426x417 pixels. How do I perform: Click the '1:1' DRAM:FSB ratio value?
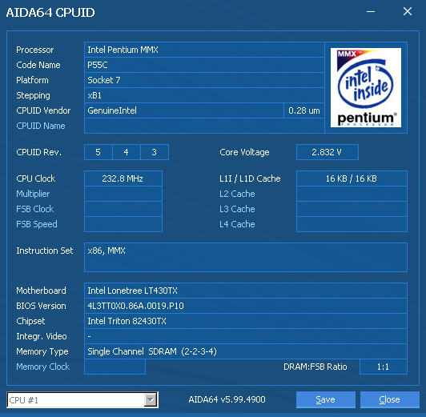coord(384,367)
